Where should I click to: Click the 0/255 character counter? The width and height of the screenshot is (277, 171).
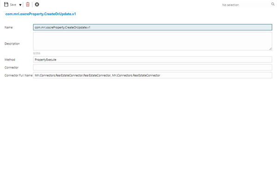(x=36, y=53)
